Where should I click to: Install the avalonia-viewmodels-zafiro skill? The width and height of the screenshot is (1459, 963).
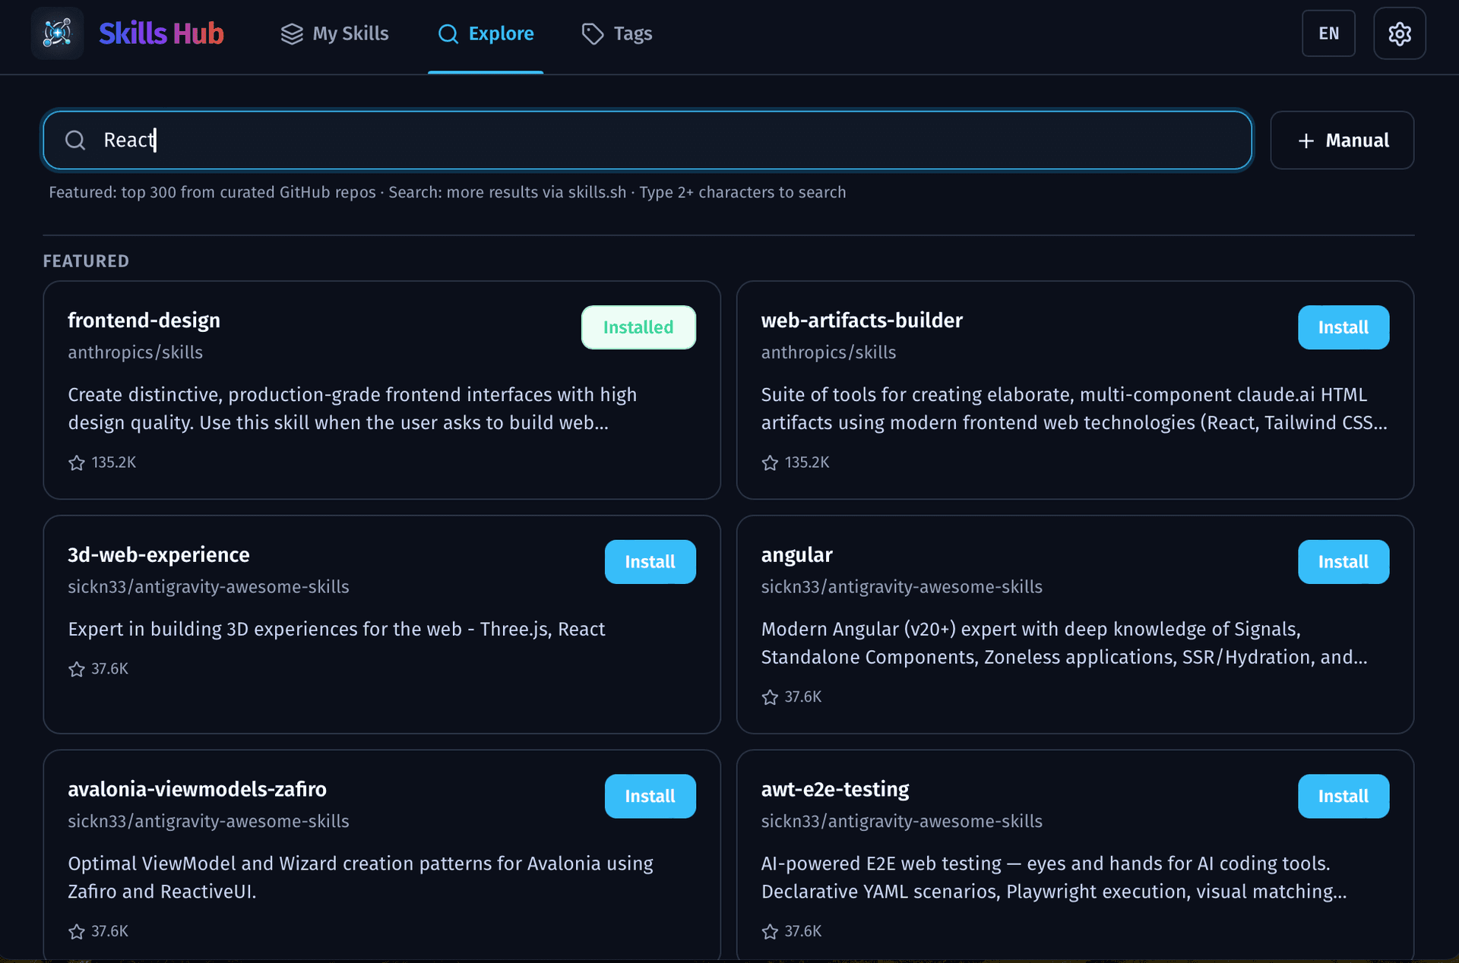click(x=650, y=796)
